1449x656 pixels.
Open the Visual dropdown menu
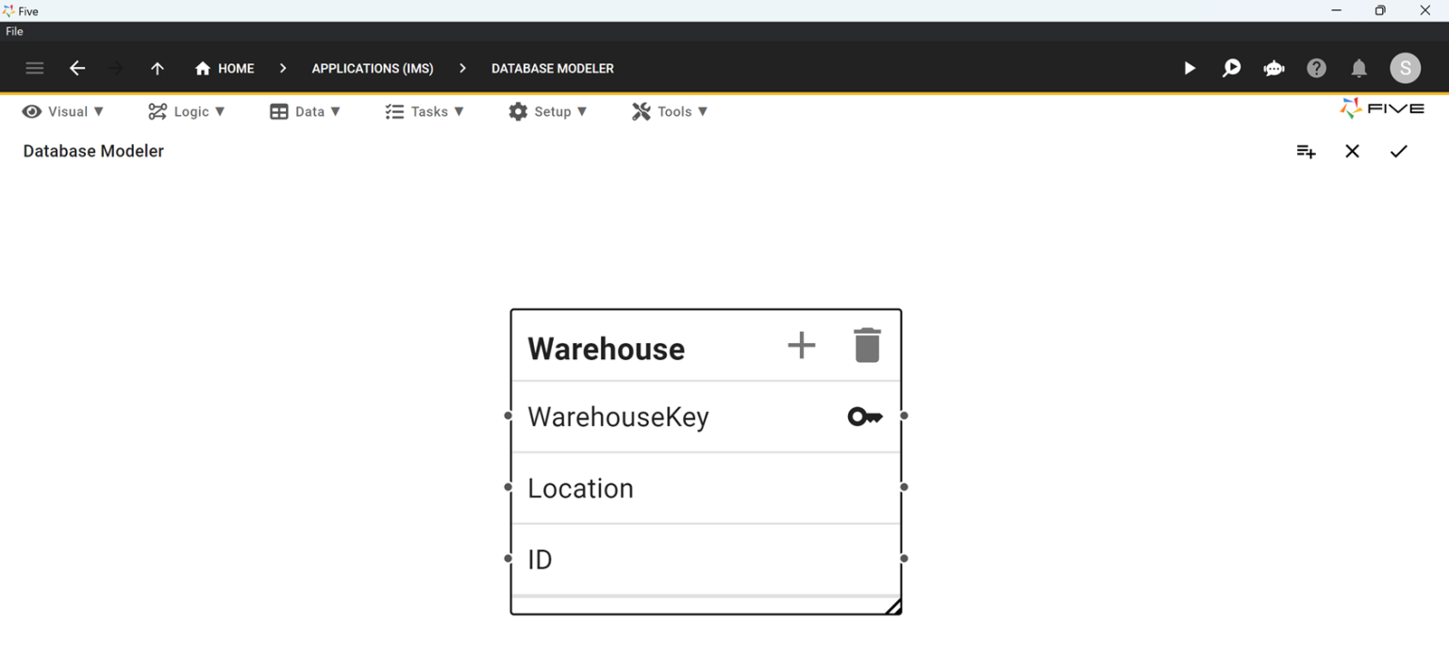(62, 111)
